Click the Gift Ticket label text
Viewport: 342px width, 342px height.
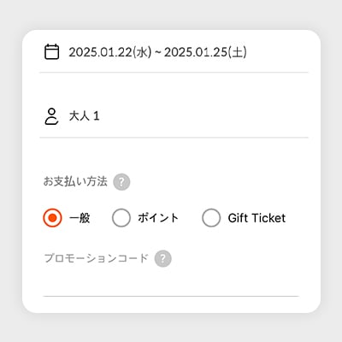(256, 218)
